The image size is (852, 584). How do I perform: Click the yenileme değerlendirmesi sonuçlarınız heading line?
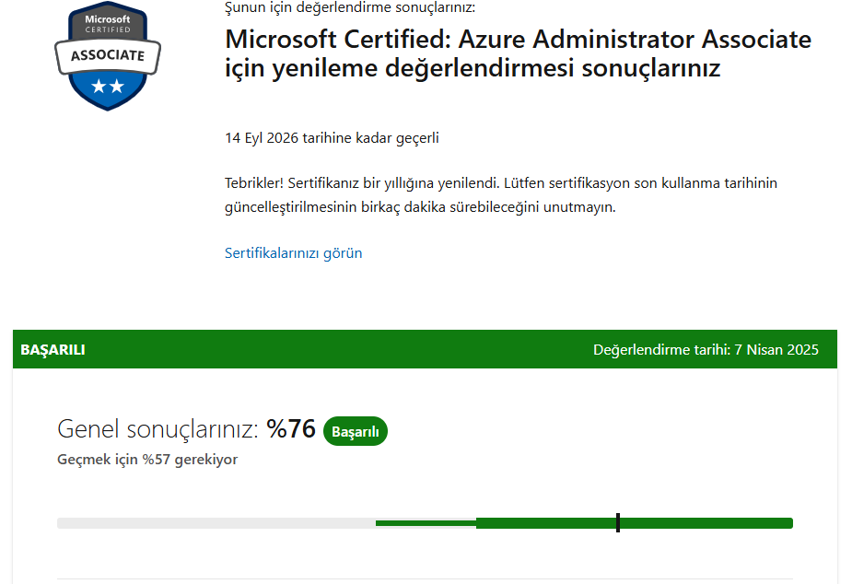click(x=472, y=69)
